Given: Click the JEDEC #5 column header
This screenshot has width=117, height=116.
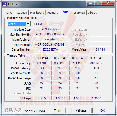Looking at the screenshot, I should click(x=60, y=58).
